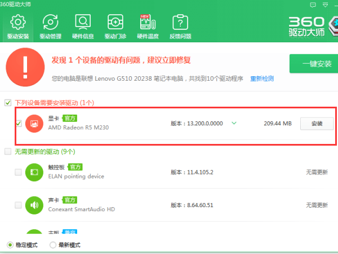Click the 209.44 MB size value
The image size is (338, 254).
(x=278, y=124)
